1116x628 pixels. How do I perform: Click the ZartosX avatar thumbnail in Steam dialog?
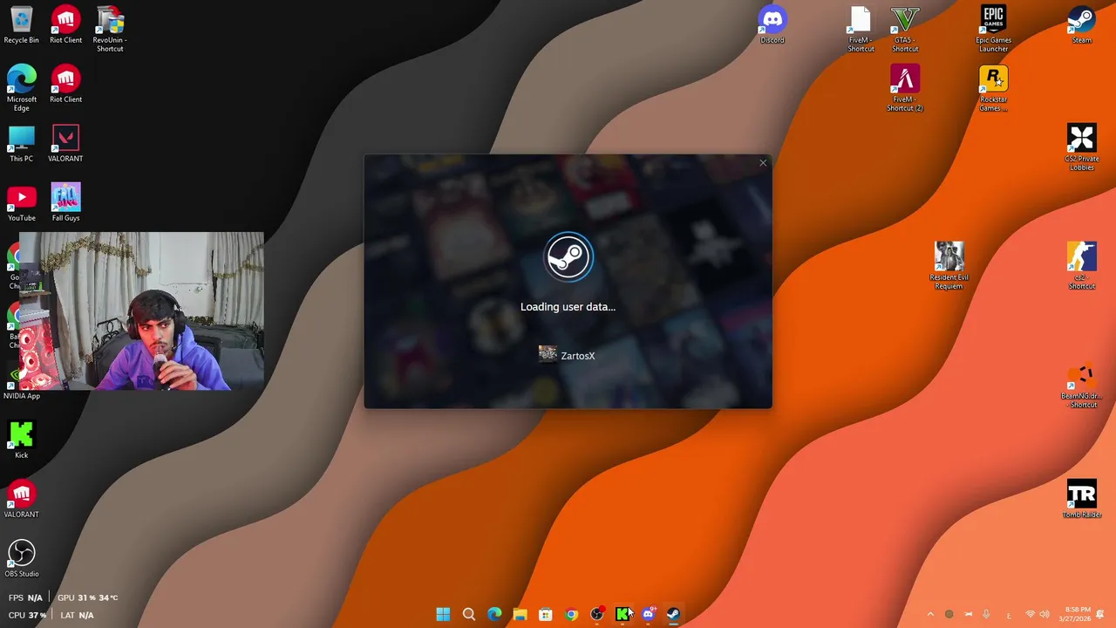pos(548,353)
